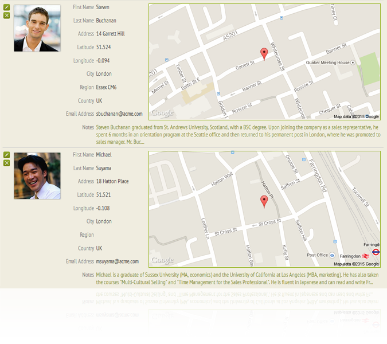Click last name Suyama
This screenshot has height=344, width=387.
click(x=104, y=168)
